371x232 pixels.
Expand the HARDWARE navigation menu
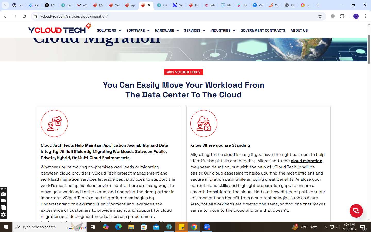167,30
